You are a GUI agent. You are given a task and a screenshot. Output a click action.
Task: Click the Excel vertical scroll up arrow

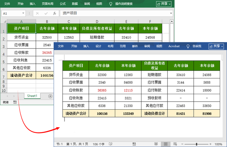pos(172,21)
